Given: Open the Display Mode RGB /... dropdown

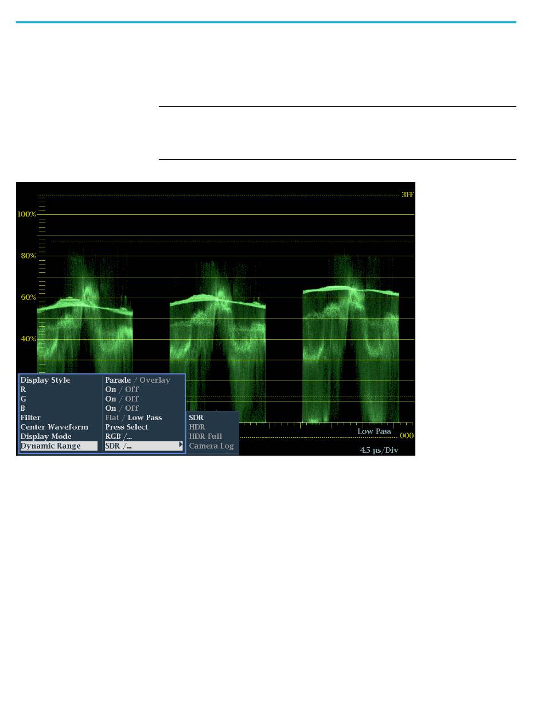Looking at the screenshot, I should pos(119,437).
